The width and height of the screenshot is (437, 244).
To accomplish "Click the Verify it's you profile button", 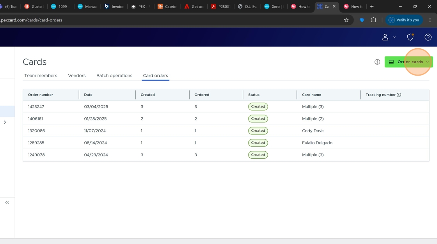I will coord(404,20).
